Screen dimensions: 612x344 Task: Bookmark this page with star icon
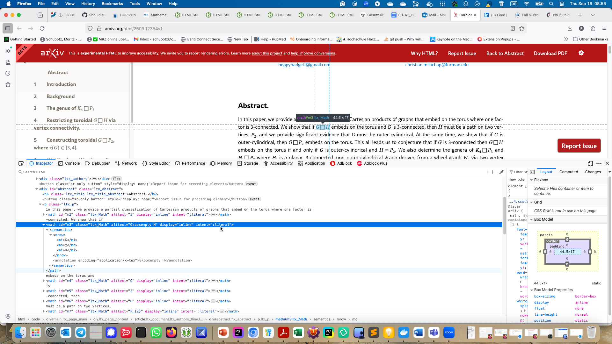(x=522, y=28)
